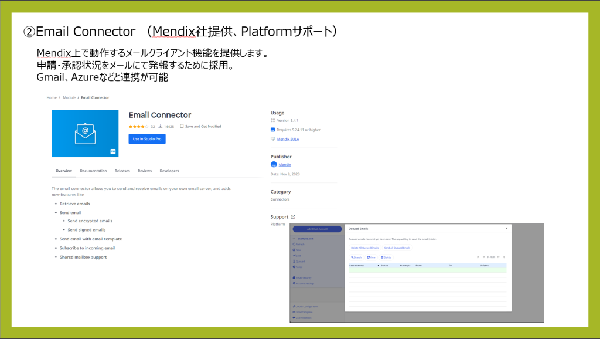Switch to the Documentation tab
This screenshot has width=600, height=339.
click(x=93, y=171)
